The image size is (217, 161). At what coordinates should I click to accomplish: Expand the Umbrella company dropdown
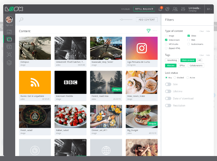pos(194,9)
